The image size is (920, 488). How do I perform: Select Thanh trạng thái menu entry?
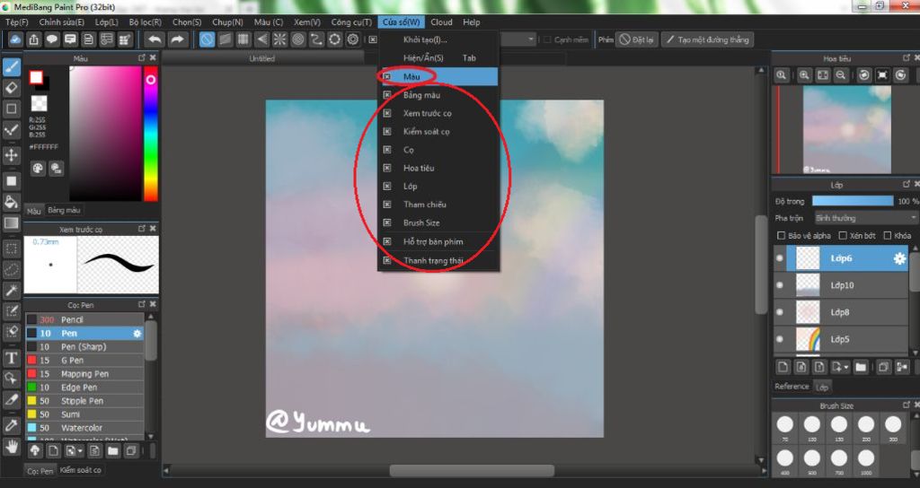tap(438, 260)
